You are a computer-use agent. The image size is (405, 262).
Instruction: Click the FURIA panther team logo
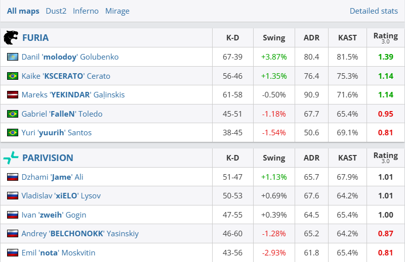11,38
